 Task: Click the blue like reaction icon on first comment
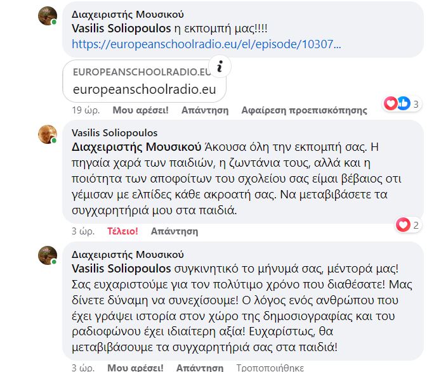403,103
